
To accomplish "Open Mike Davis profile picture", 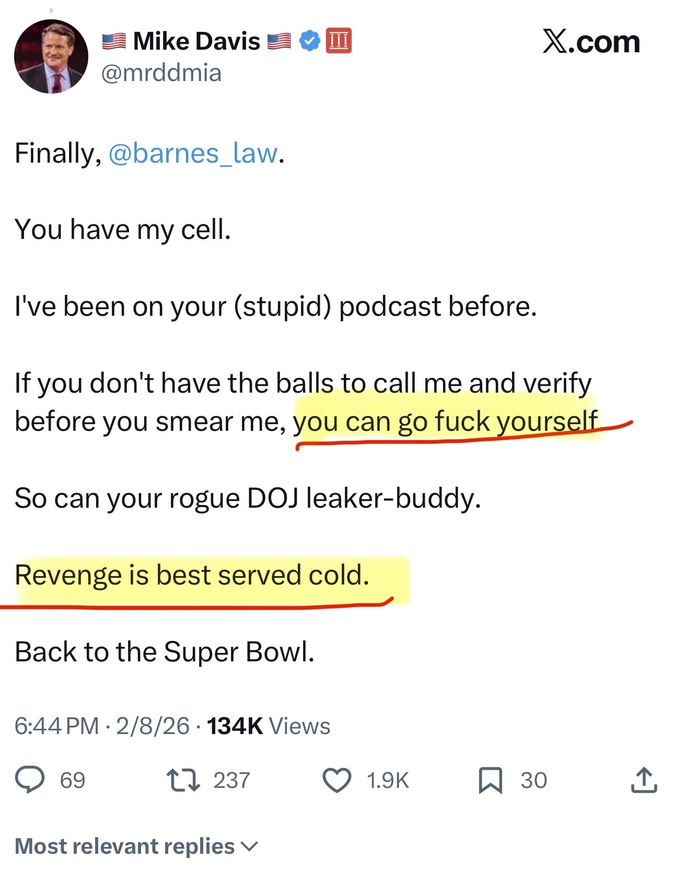I will (x=51, y=56).
